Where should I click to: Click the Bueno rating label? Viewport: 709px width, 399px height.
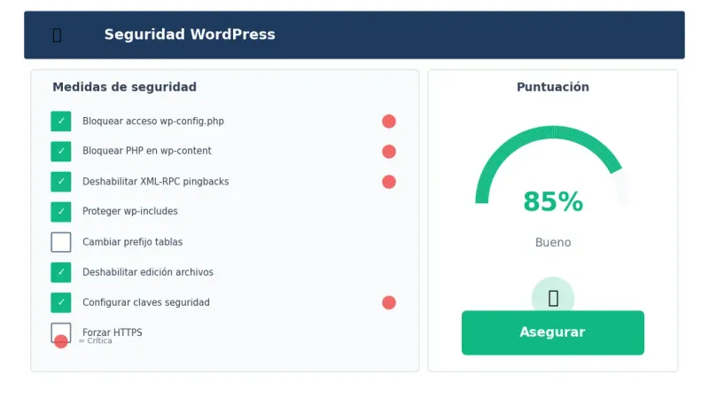coord(553,242)
